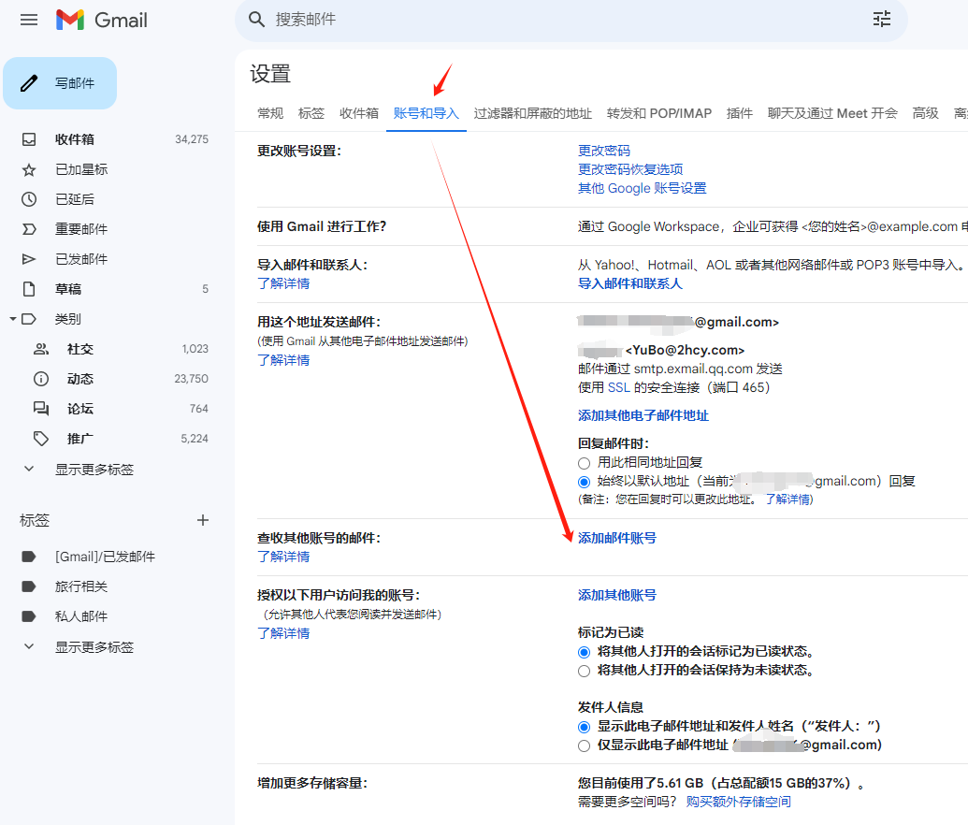Select 将其他人打开的会话标记为已读状态 radio
The image size is (968, 825).
click(584, 652)
